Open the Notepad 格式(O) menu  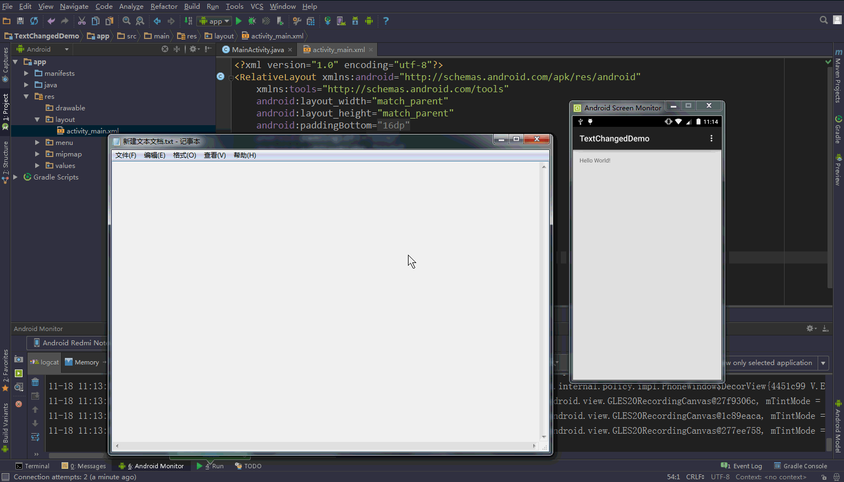tap(184, 155)
